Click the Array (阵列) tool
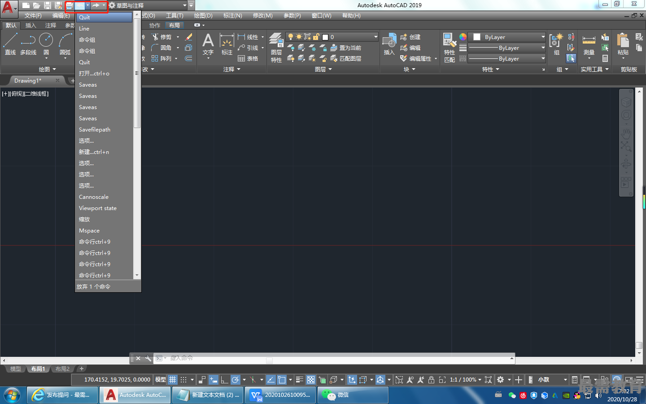This screenshot has height=404, width=646. click(161, 58)
